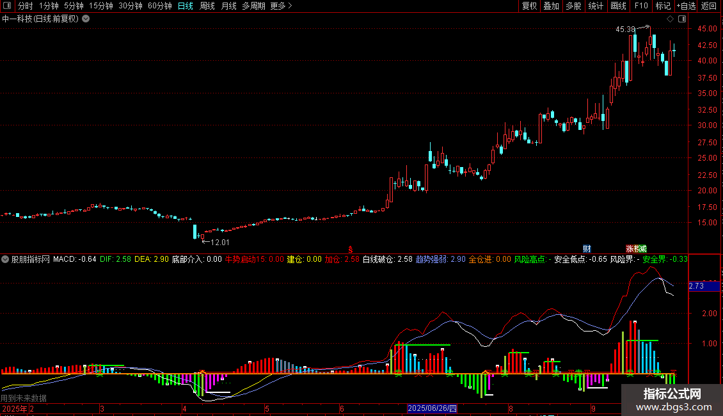Click the 股朋指标网 indicator name
The height and width of the screenshot is (416, 723).
click(31, 259)
